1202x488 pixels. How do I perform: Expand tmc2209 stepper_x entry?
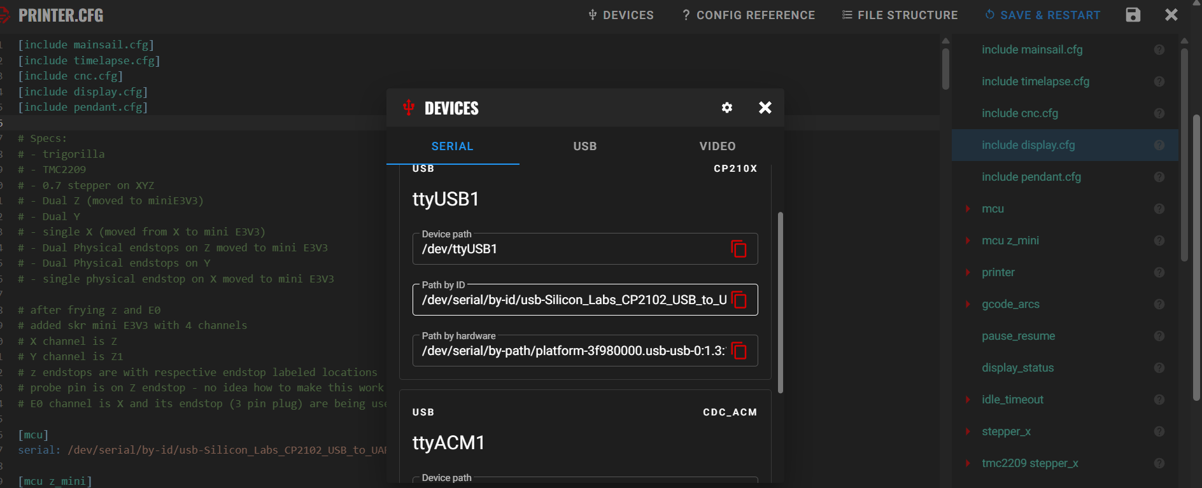tap(968, 463)
